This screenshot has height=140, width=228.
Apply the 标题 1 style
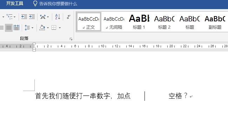coord(139,22)
